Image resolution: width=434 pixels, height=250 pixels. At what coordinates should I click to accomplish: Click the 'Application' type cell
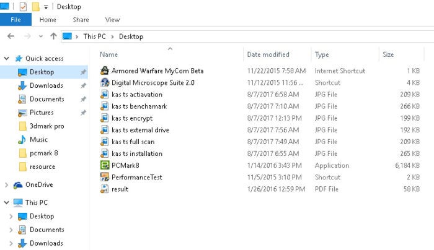point(332,165)
